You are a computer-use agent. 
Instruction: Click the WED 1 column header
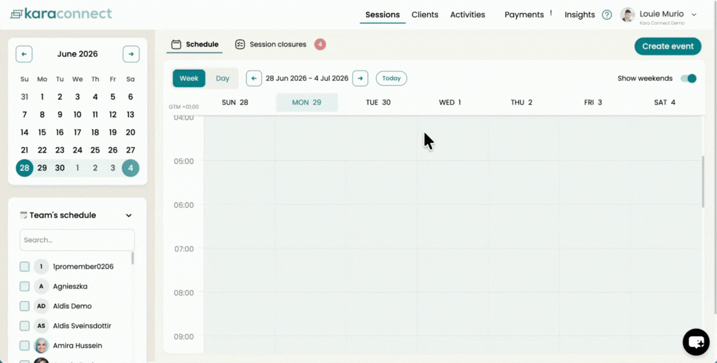tap(450, 103)
